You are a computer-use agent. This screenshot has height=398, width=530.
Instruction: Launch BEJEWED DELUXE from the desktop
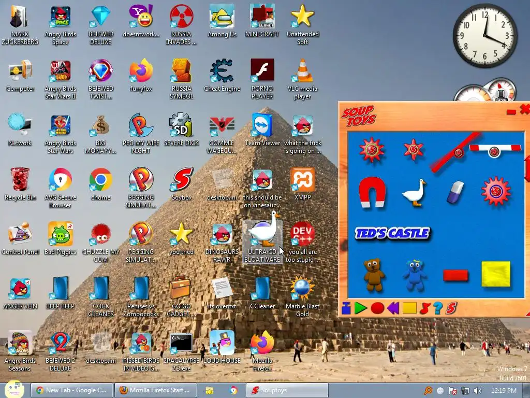pos(101,25)
